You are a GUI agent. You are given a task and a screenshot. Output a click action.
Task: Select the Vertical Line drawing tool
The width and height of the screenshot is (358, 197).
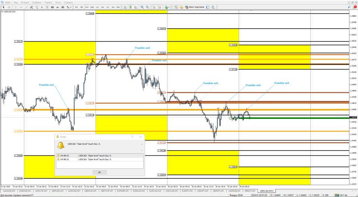coord(15,7)
